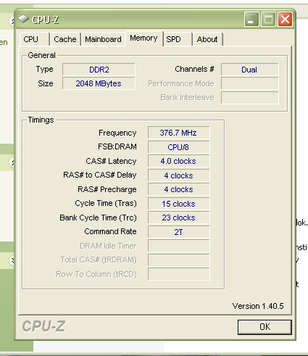Minimize the CPU-Z window
Image resolution: width=308 pixels, height=356 pixels.
(x=251, y=19)
